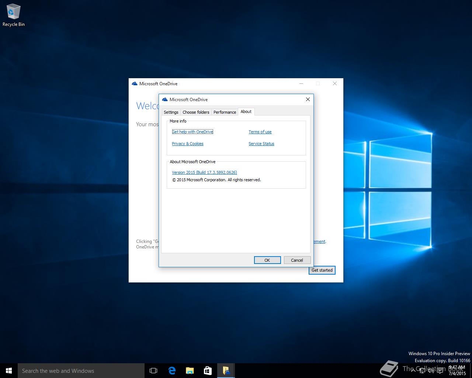Click the Version 2015 build link
The height and width of the screenshot is (378, 472).
(x=204, y=172)
